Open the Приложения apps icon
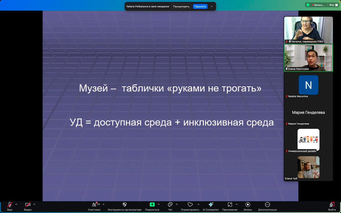 [230, 205]
